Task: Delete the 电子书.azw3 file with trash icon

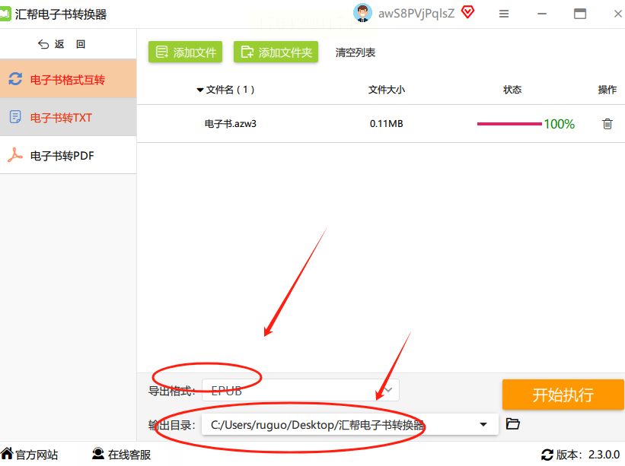Action: click(x=607, y=124)
